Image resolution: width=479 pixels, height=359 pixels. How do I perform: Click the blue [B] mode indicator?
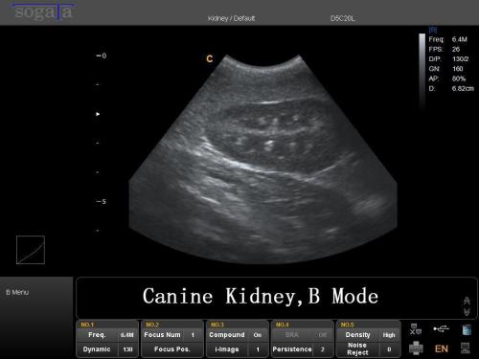tap(433, 30)
